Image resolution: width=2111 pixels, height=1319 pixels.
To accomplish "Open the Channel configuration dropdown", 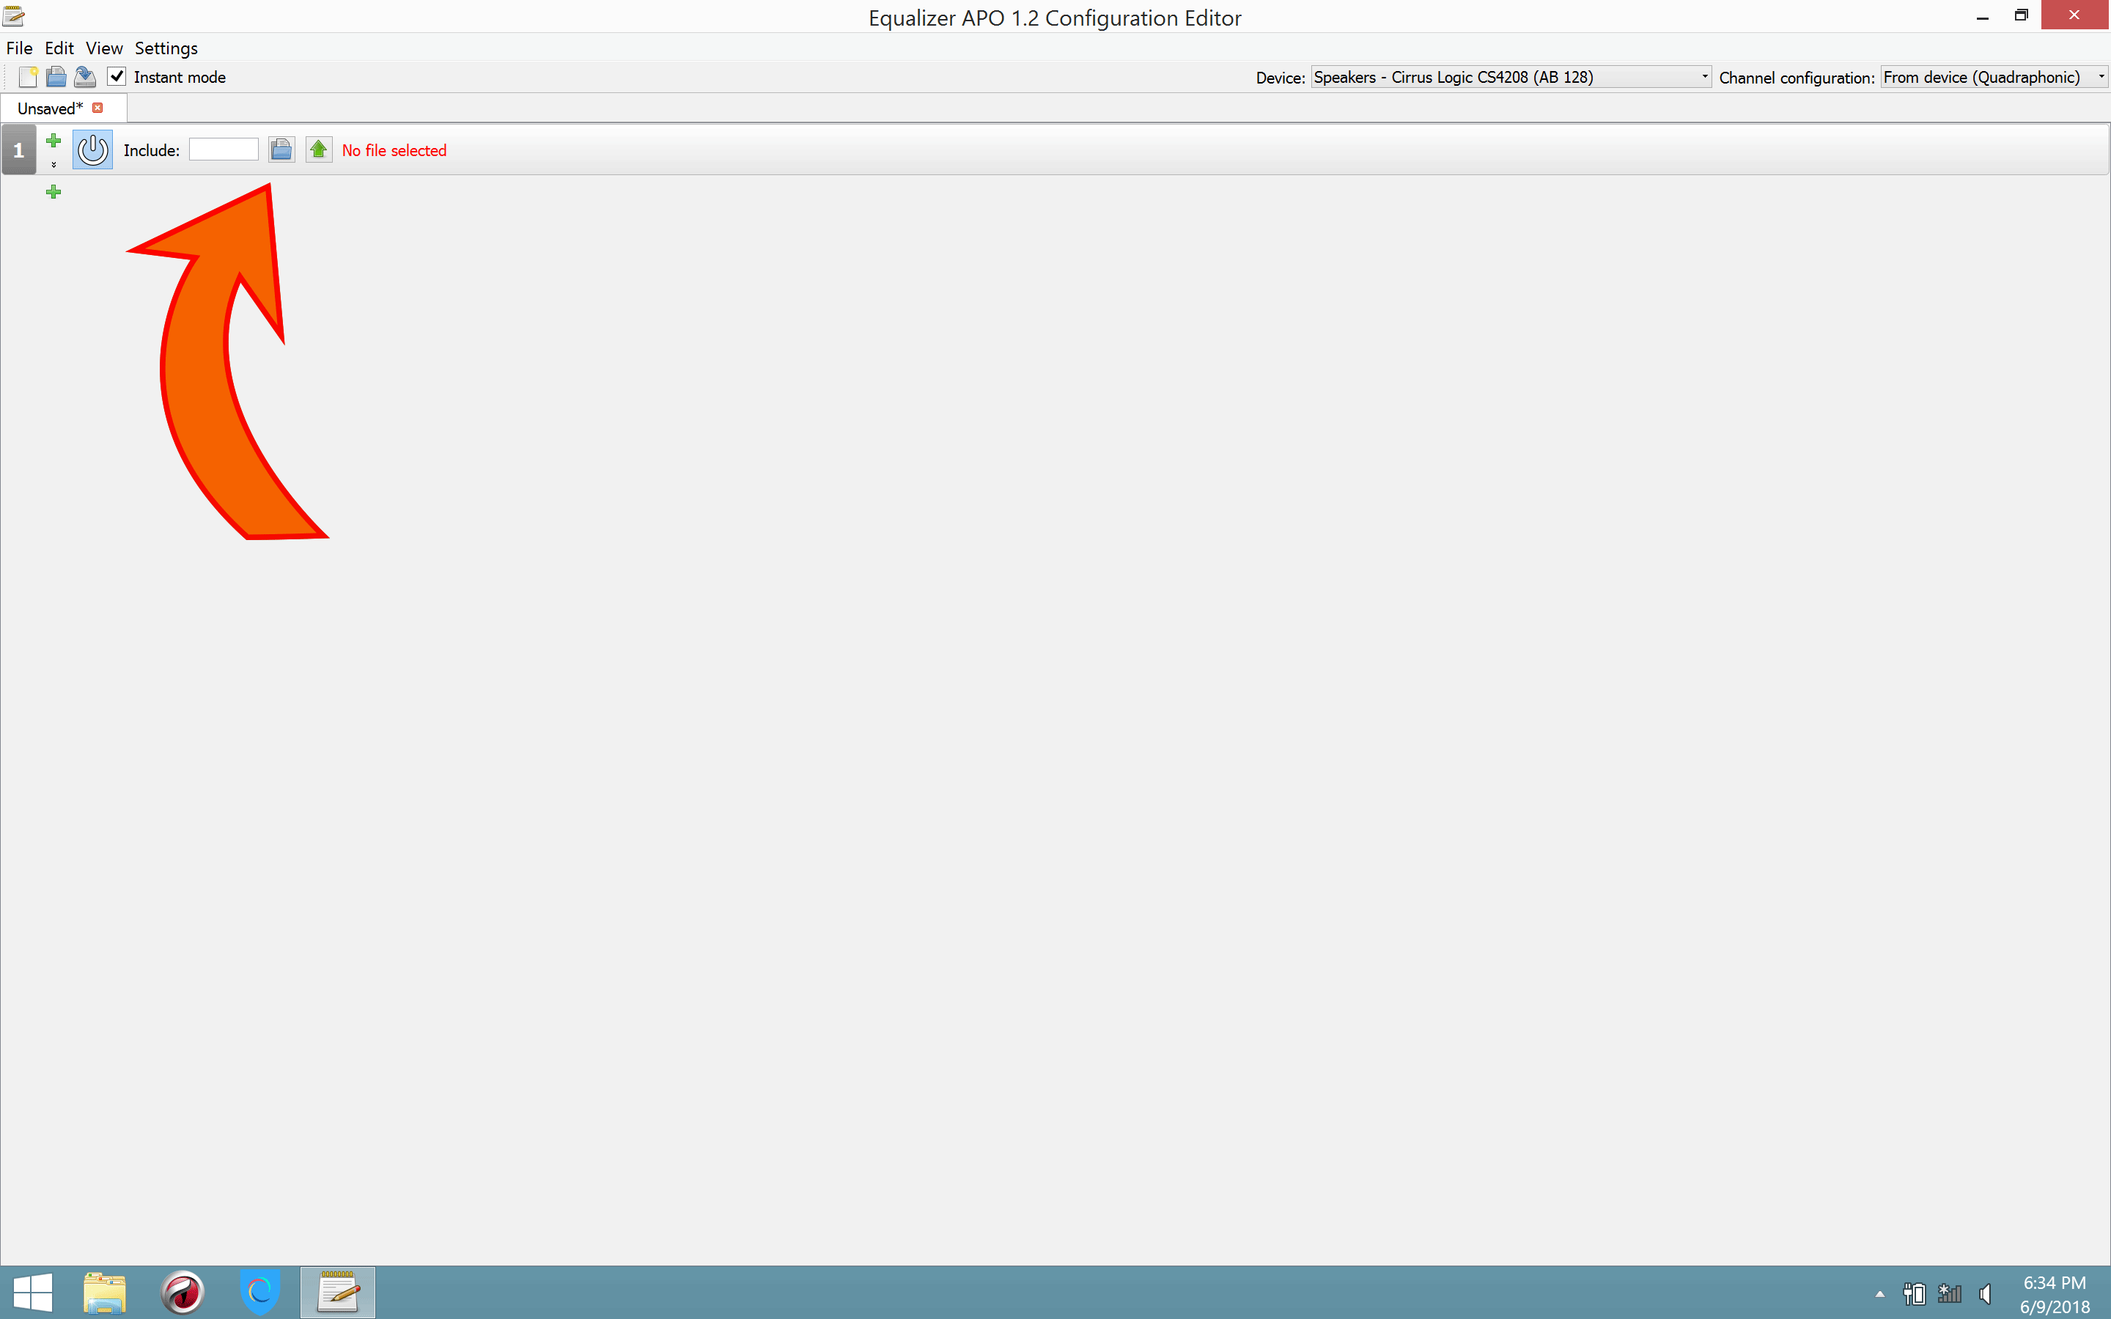I will click(x=1994, y=77).
